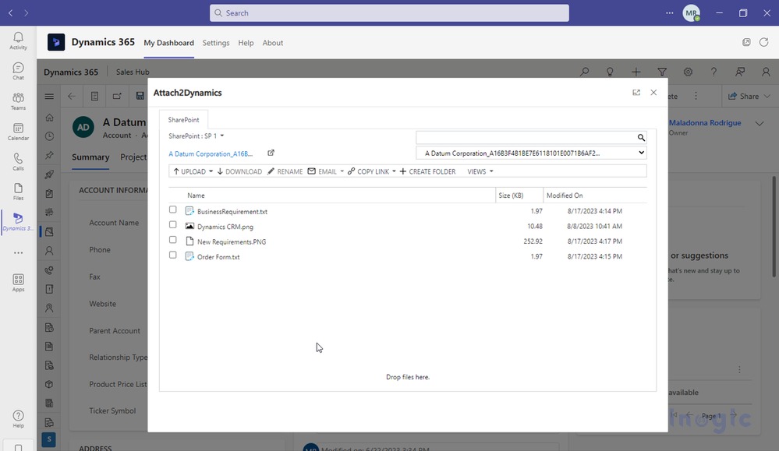Click the search magnifier in Attach2Dynamics
This screenshot has width=779, height=451.
coord(641,137)
